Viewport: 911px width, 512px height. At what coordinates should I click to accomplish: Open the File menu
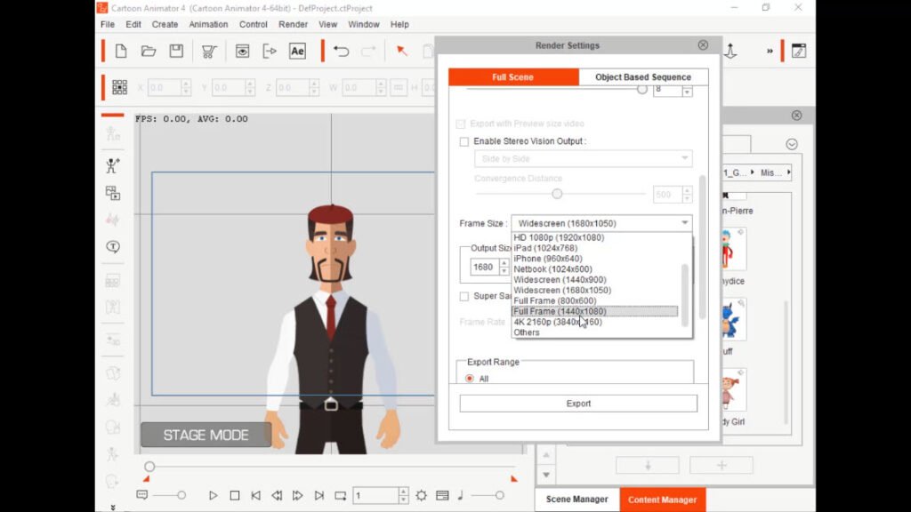click(108, 24)
